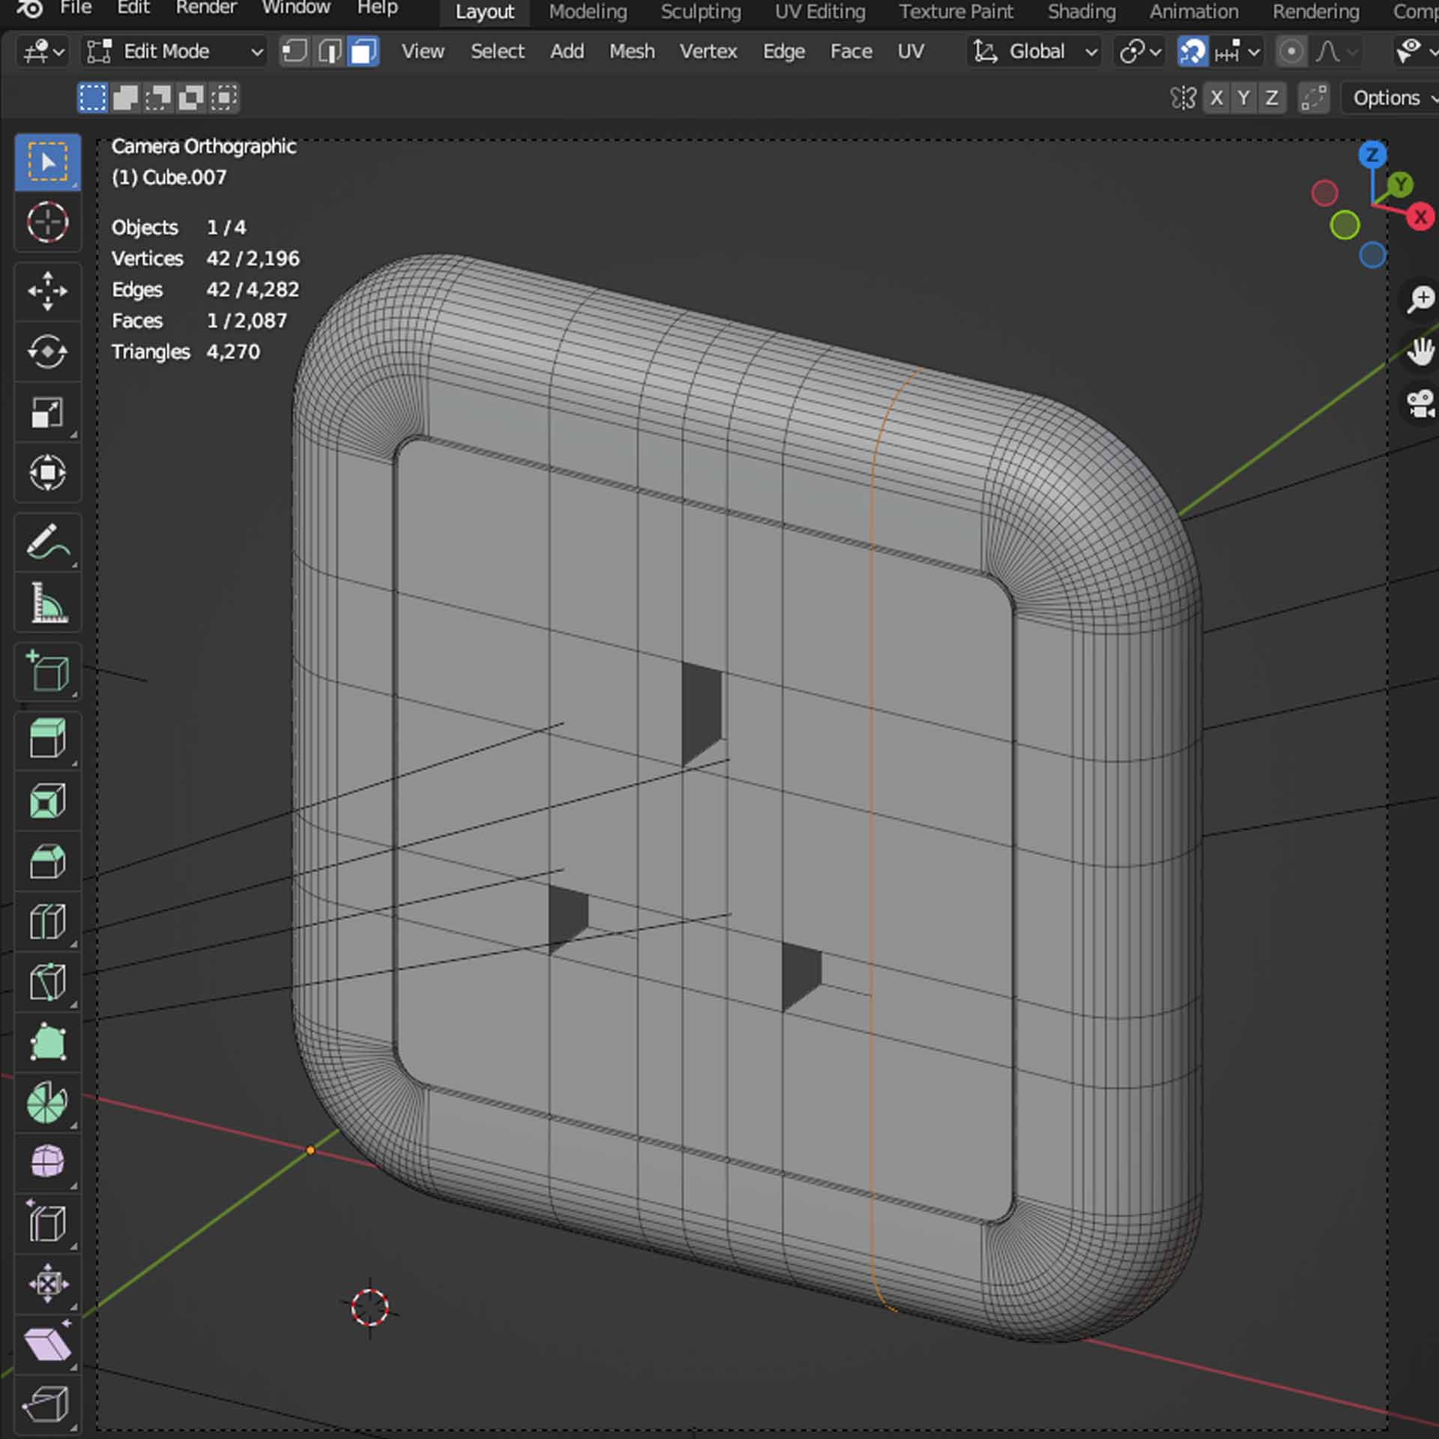Screen dimensions: 1439x1439
Task: Enable X axis mirror toggle
Action: [1216, 98]
